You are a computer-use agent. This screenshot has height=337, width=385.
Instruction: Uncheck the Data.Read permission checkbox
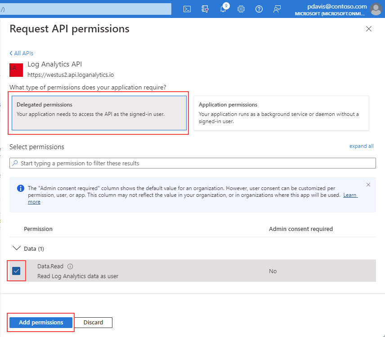tap(17, 271)
